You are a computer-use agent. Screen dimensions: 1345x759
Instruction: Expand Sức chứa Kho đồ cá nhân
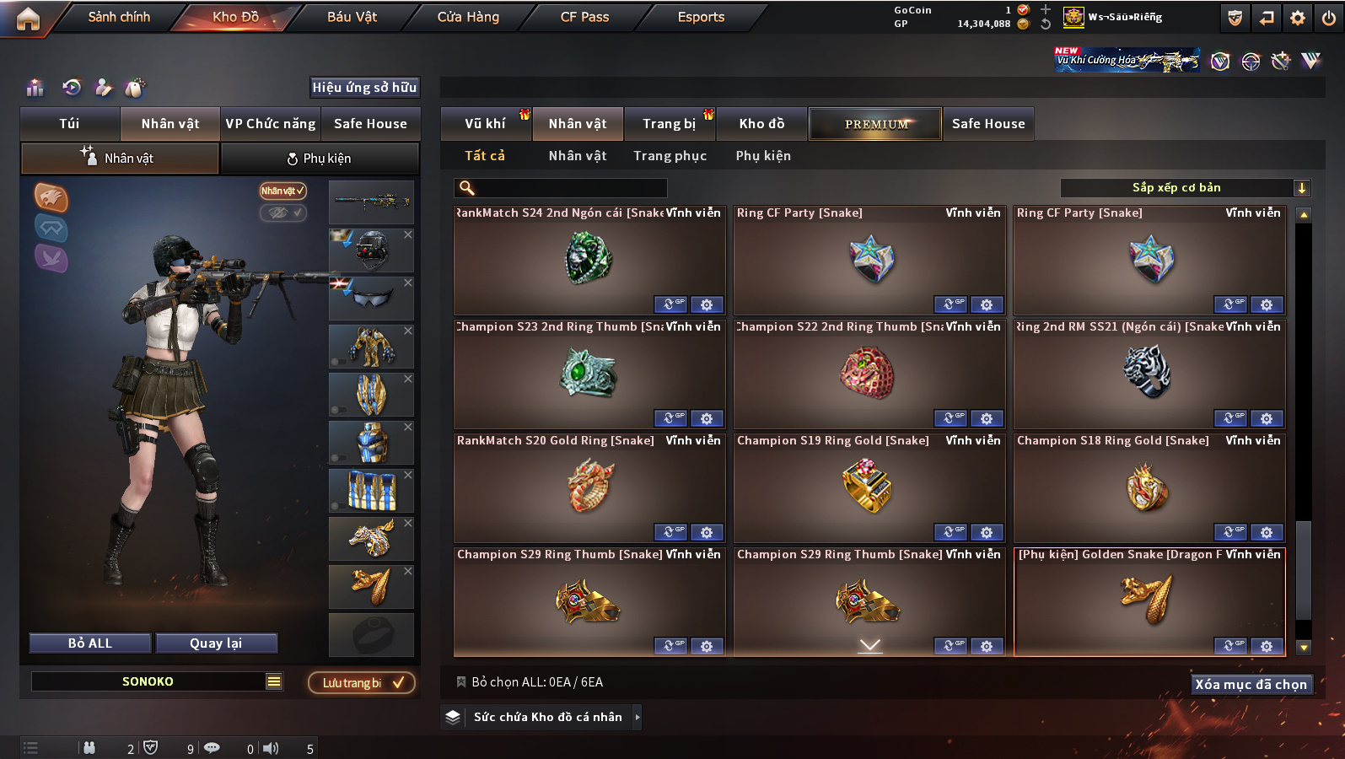tap(638, 717)
